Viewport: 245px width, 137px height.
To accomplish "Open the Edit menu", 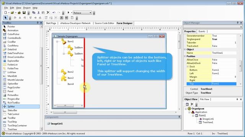I will pyautogui.click(x=12, y=8).
